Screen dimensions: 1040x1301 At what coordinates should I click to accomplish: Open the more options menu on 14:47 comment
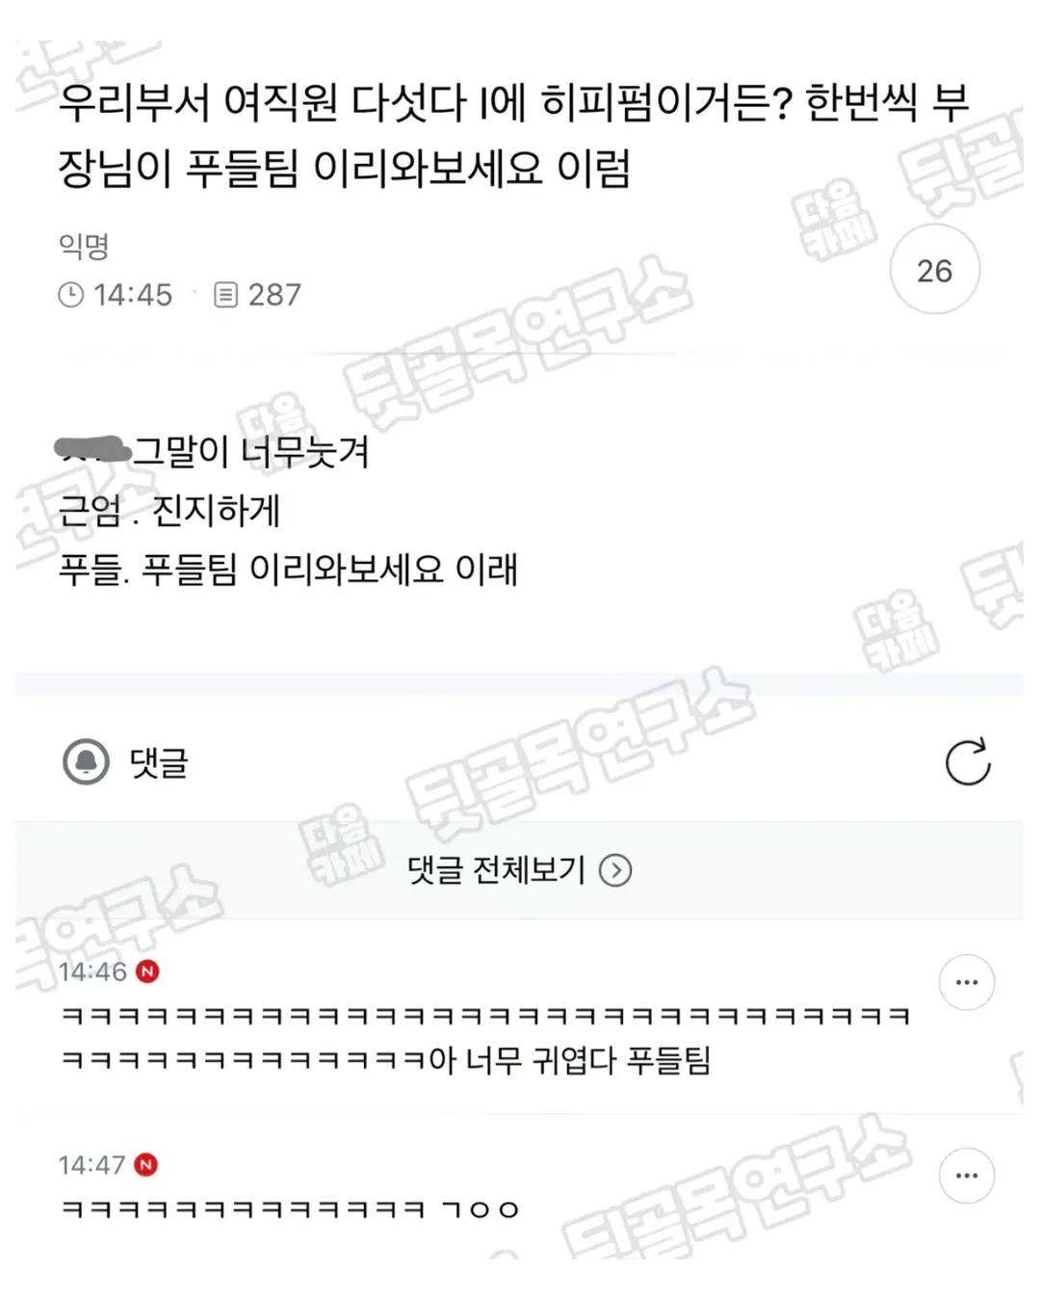pyautogui.click(x=967, y=1176)
